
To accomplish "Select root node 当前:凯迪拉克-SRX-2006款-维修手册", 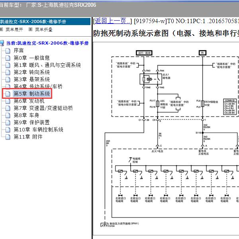I will 47,43.
